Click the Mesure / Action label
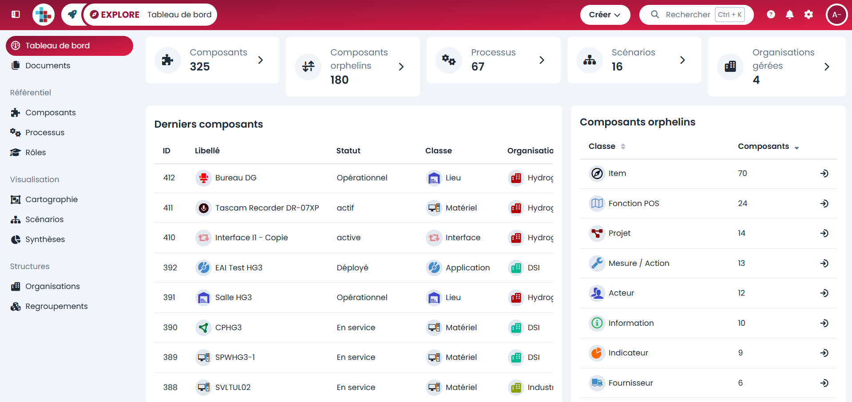The width and height of the screenshot is (852, 402). tap(639, 263)
